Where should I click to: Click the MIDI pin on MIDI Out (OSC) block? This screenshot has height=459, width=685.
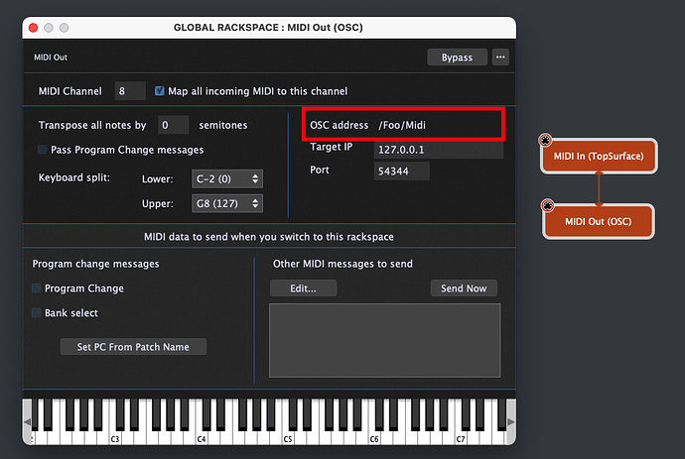tap(547, 205)
